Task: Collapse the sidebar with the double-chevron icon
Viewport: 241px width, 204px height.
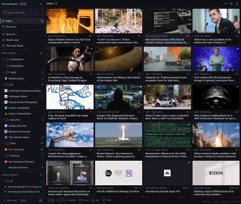Action: click(41, 3)
